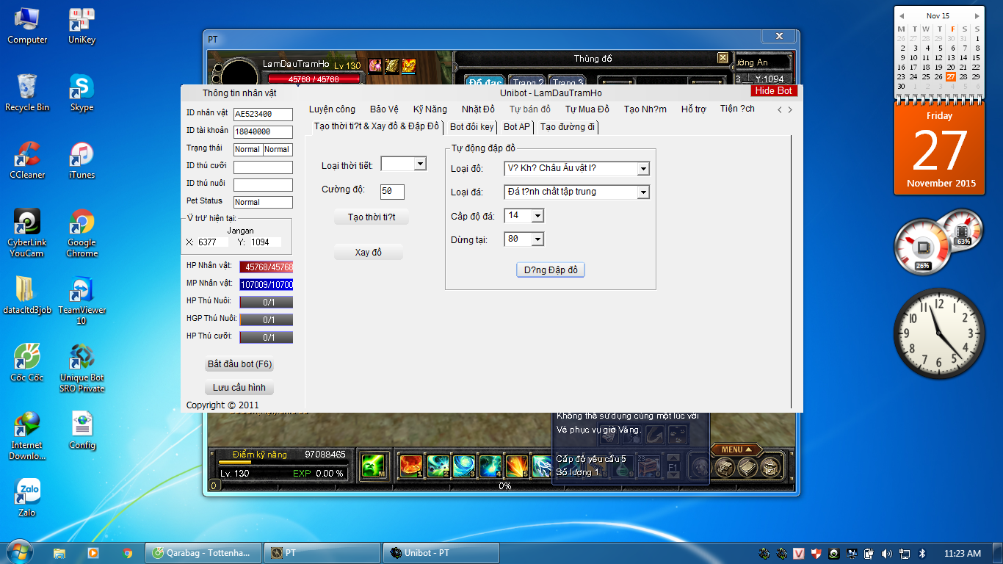Click the in-game HP bar 45768 / 45768
Viewport: 1003px width, 564px height.
tap(314, 79)
